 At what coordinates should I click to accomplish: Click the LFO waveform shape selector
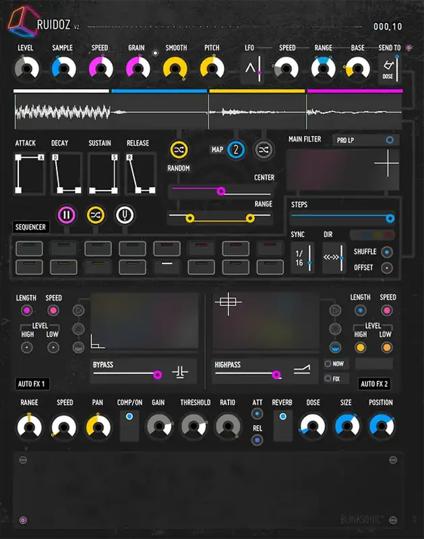pos(250,69)
